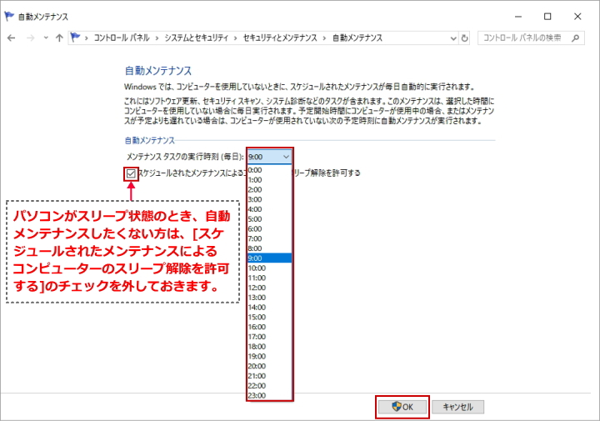Screen dimensions: 600x421
Task: Click the refresh icon beside address bar
Action: (464, 38)
